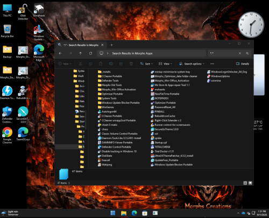Screen dimensions: 269x218
Task: Select DAMNNFO Viewer Portable
Action: 115,142
